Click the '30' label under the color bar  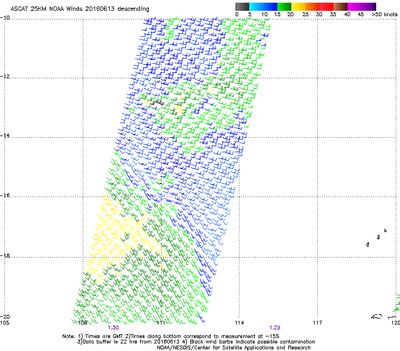(319, 15)
